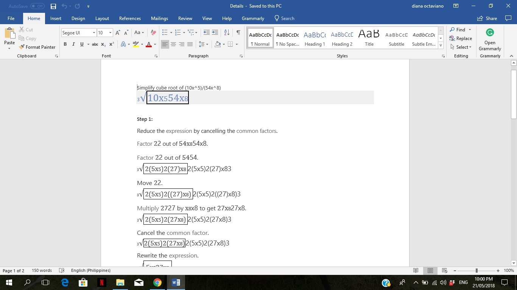Apply strikethrough text formatting

[x=95, y=45]
